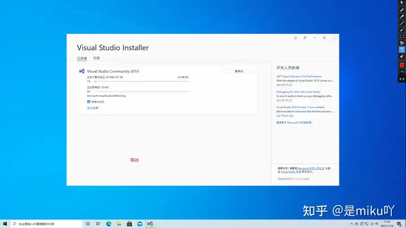
Task: Click the Visual Studio Community 2019 logo icon
Action: 82,71
